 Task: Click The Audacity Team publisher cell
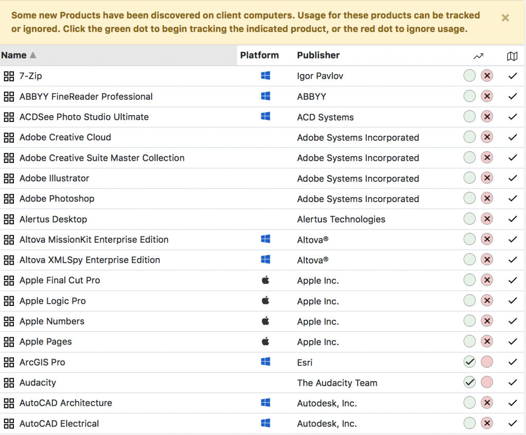click(x=337, y=383)
